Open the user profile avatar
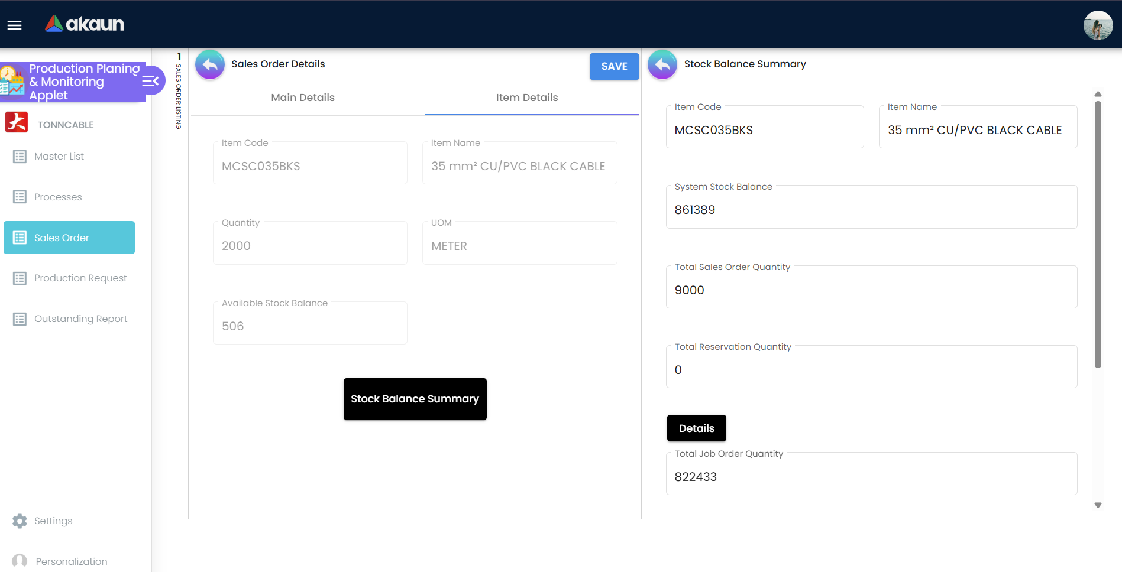Screen dimensions: 1122x572 [1098, 25]
